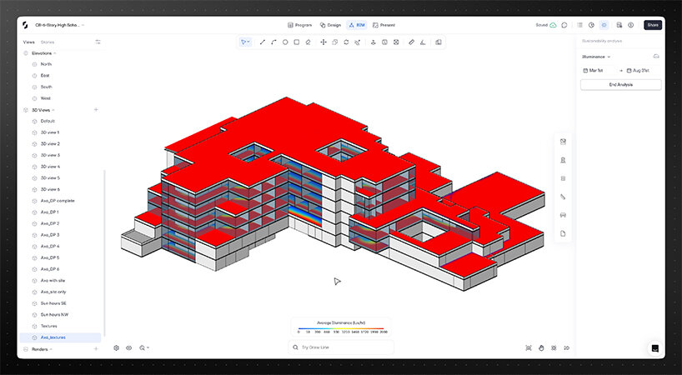Open settings gear at bottom left
This screenshot has width=682, height=375.
tap(117, 347)
